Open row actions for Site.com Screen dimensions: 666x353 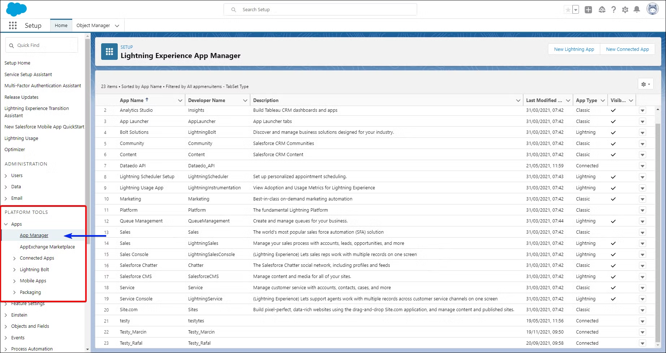point(643,310)
